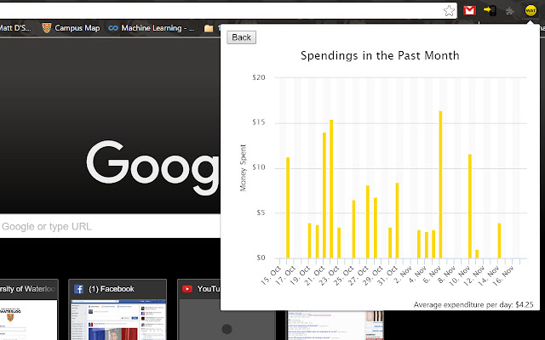Open the YouTube most-visited thumbnail

(x=198, y=309)
